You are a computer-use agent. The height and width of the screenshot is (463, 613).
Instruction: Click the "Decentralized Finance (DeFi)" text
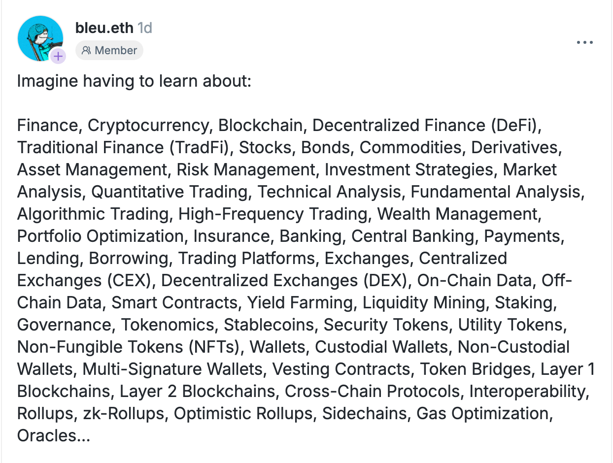(x=425, y=126)
